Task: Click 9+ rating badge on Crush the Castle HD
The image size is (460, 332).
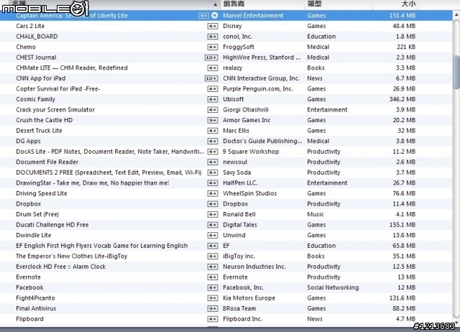Action: click(213, 120)
